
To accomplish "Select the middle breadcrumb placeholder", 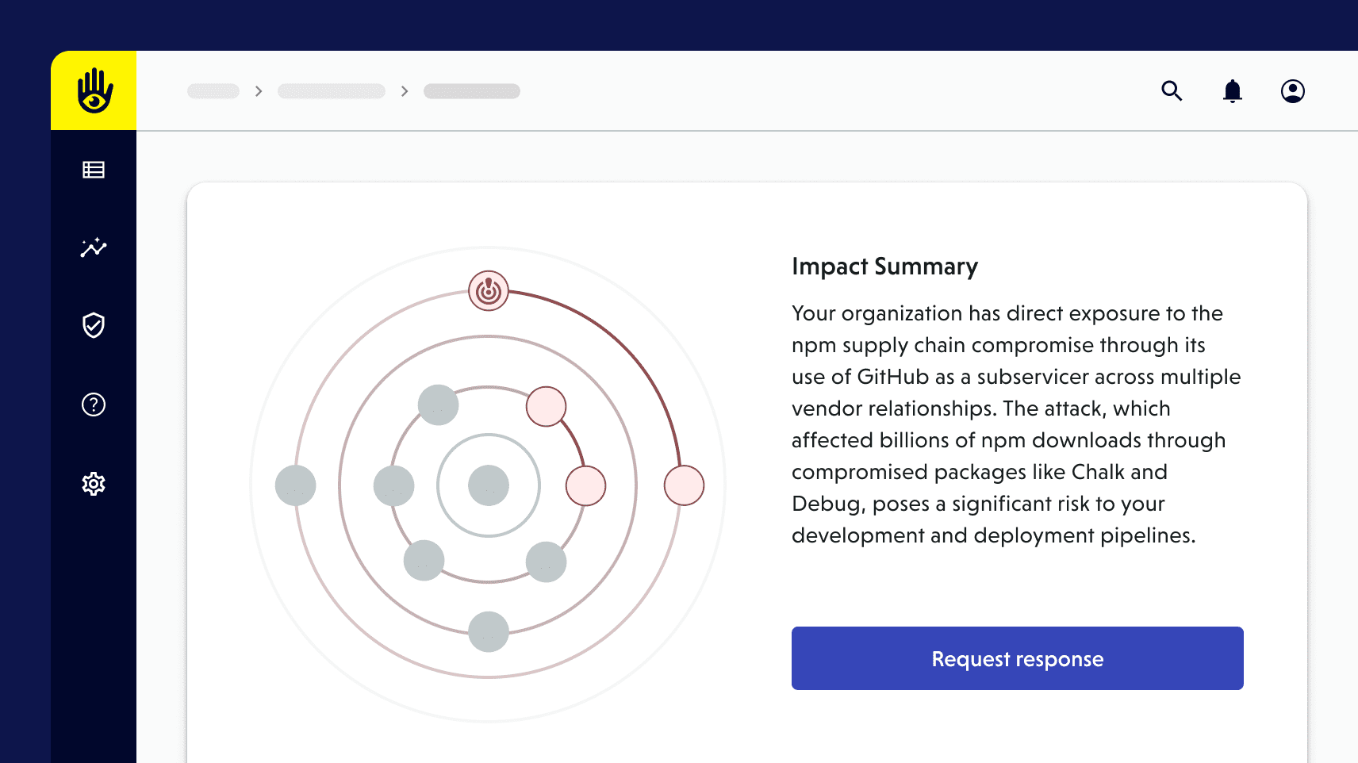I will [x=332, y=91].
